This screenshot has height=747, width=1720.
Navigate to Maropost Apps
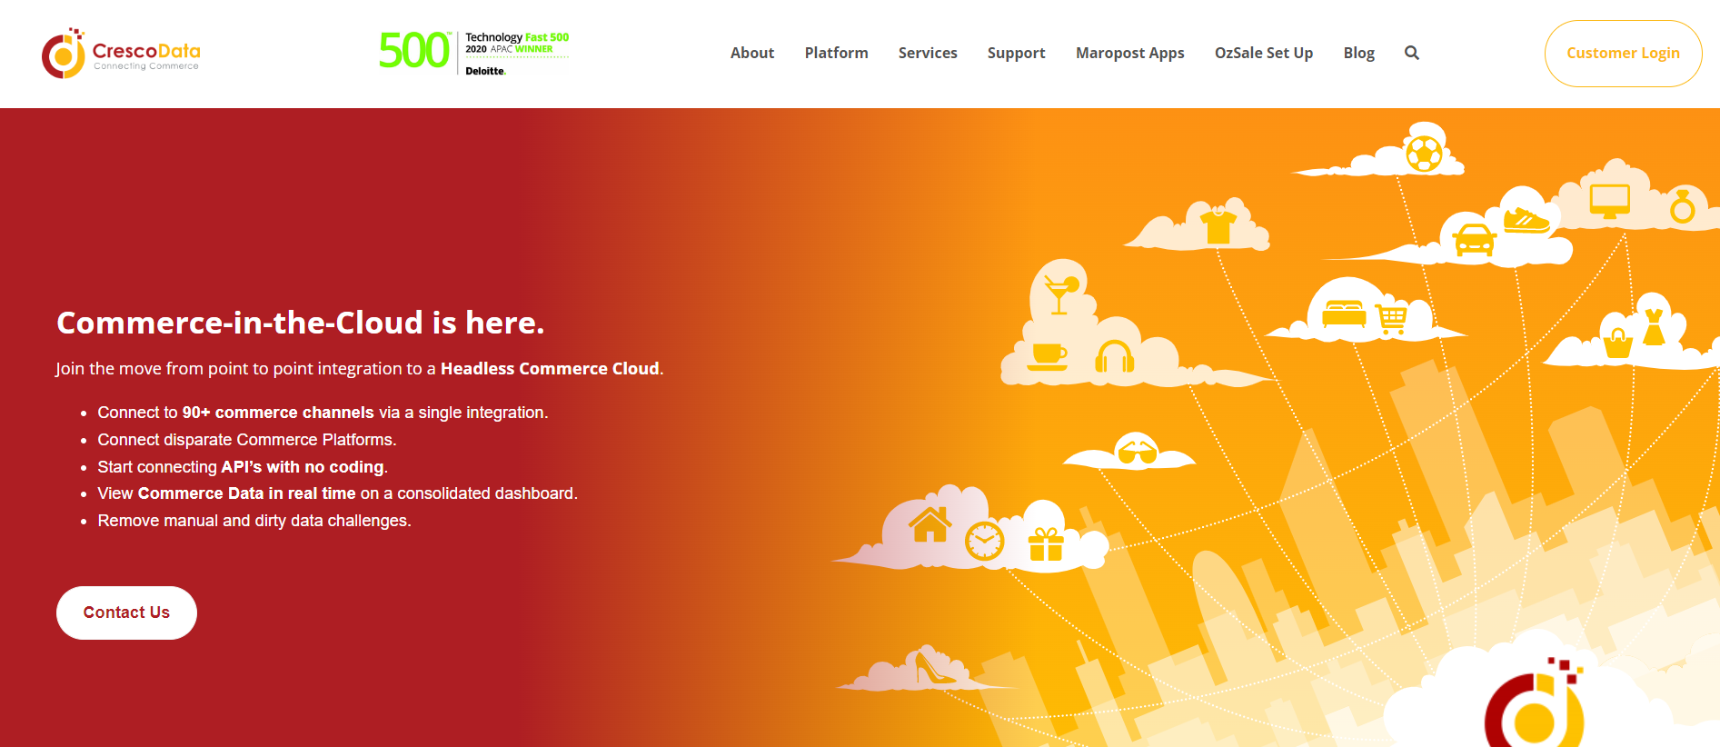point(1130,53)
